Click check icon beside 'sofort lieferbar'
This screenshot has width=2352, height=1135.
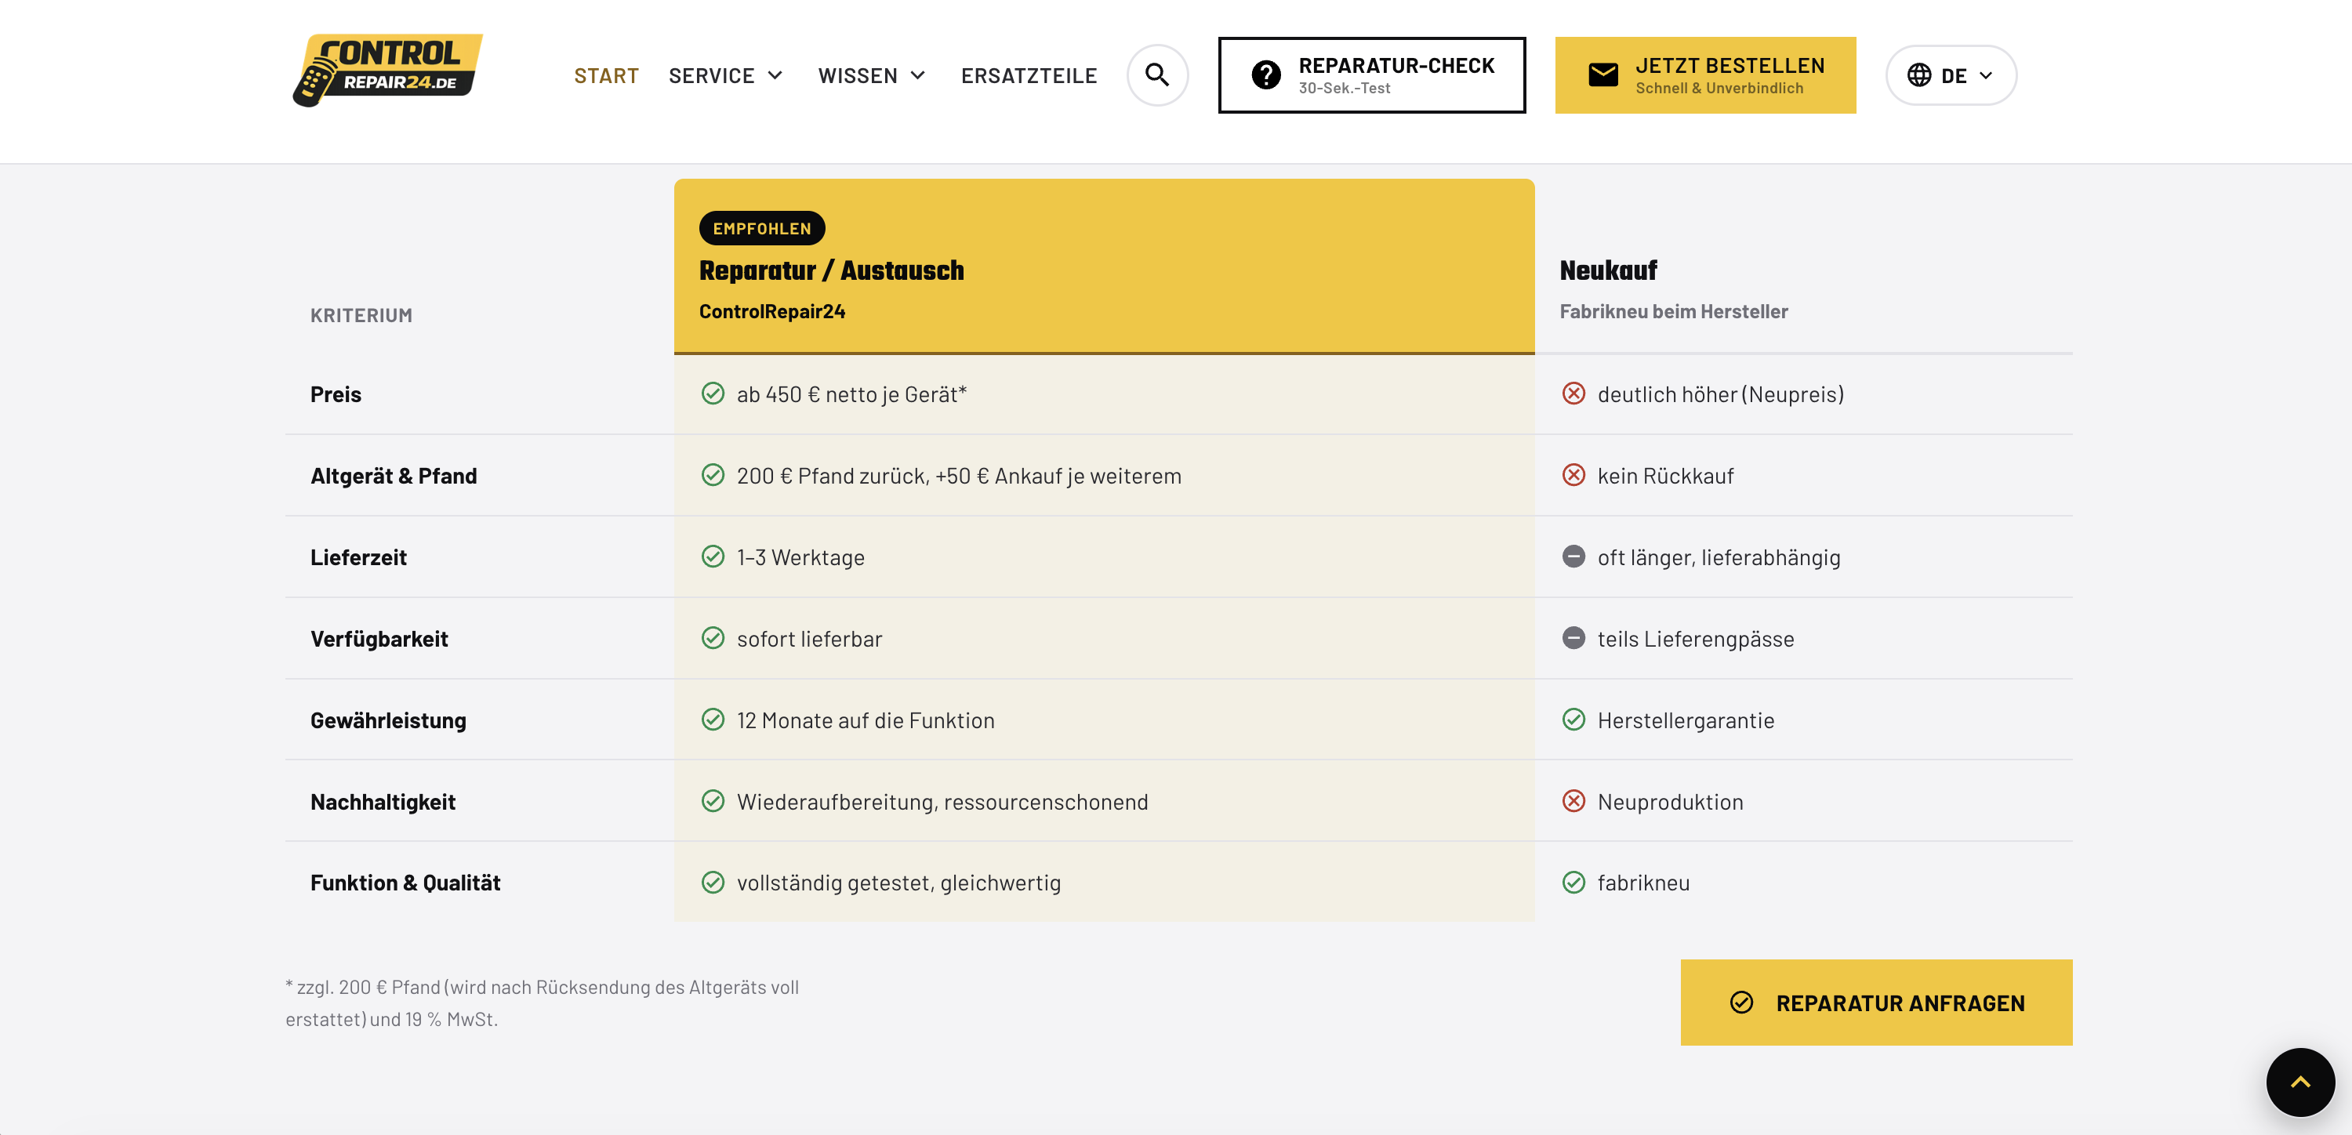click(712, 637)
